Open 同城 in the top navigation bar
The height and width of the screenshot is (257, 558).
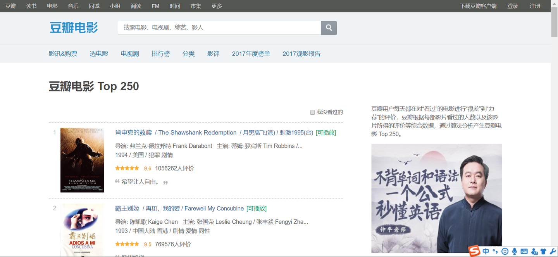tap(94, 6)
